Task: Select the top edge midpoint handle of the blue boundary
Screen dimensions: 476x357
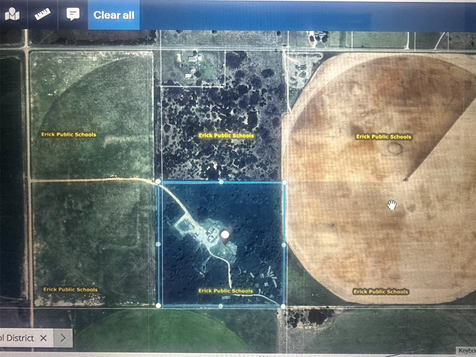Action: 221,182
